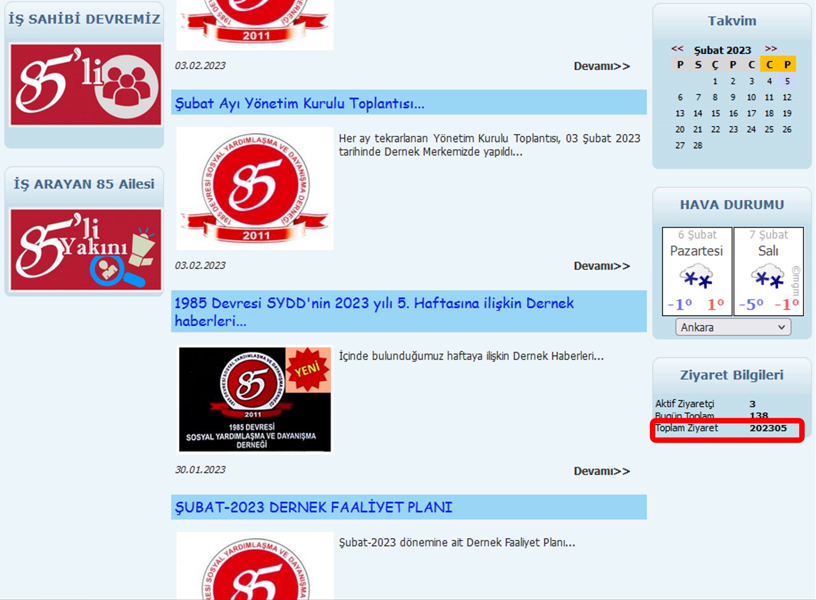816x600 pixels.
Task: Open 1985 Devresi SYDD 5. Hafta headline
Action: coord(374,312)
